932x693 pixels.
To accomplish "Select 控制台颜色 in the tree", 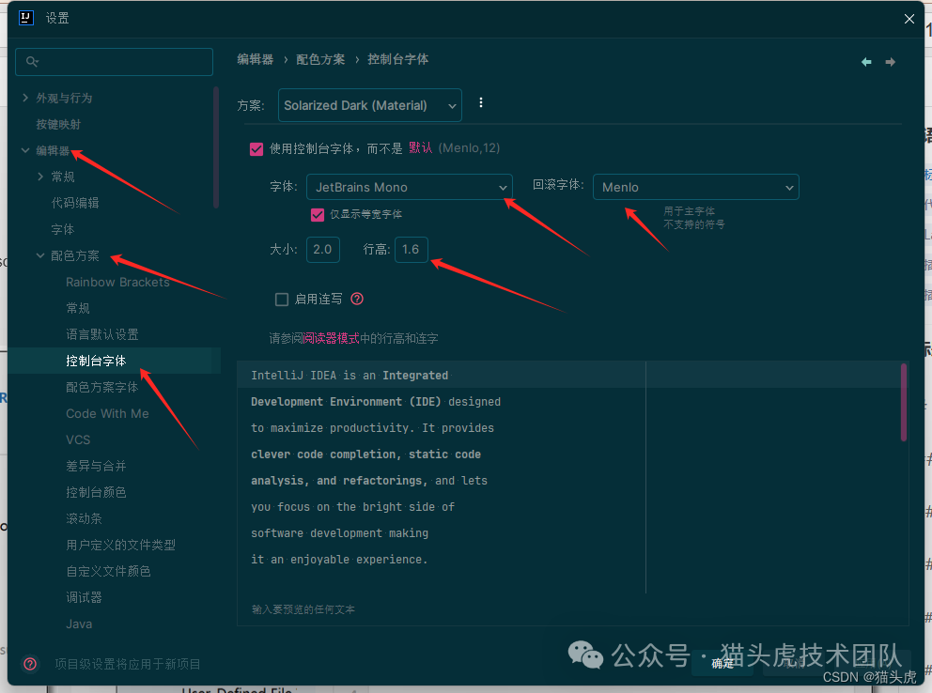I will 96,492.
